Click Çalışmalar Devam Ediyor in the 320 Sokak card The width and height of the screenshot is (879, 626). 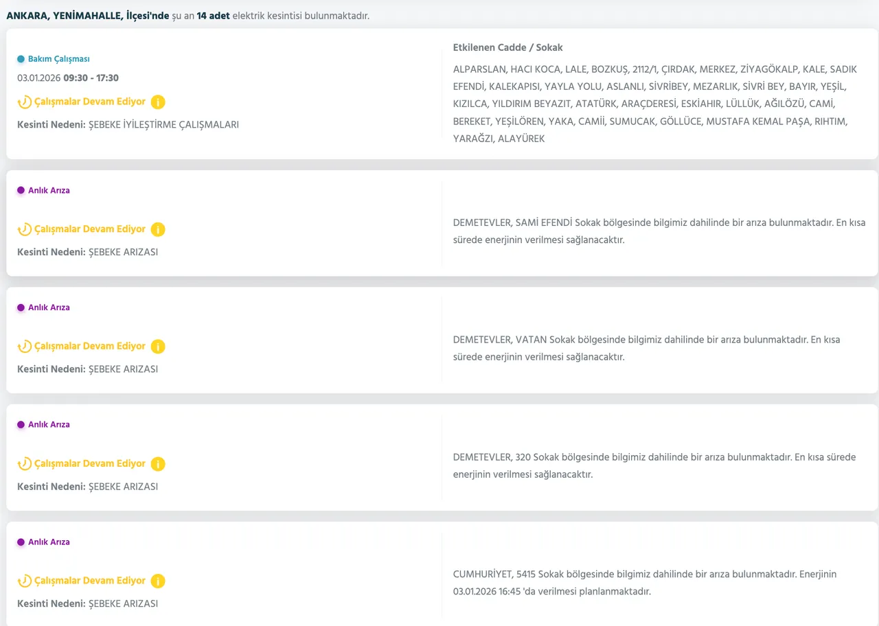coord(90,463)
